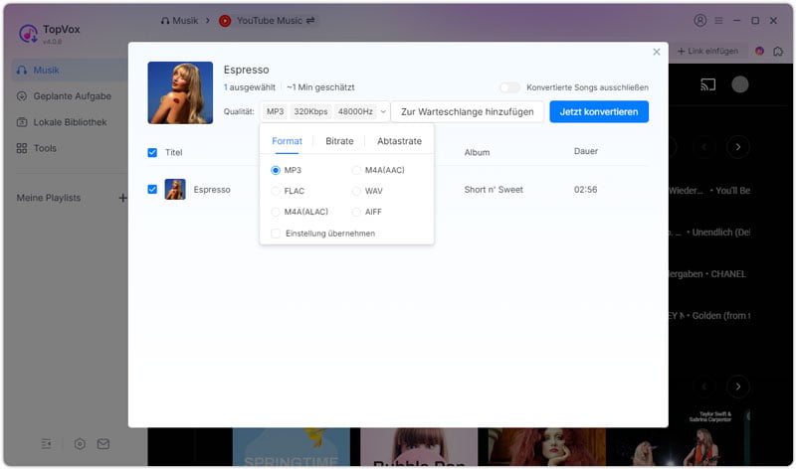Click Jetzt konvertieren button
Viewport: 796px width, 469px height.
pos(599,111)
